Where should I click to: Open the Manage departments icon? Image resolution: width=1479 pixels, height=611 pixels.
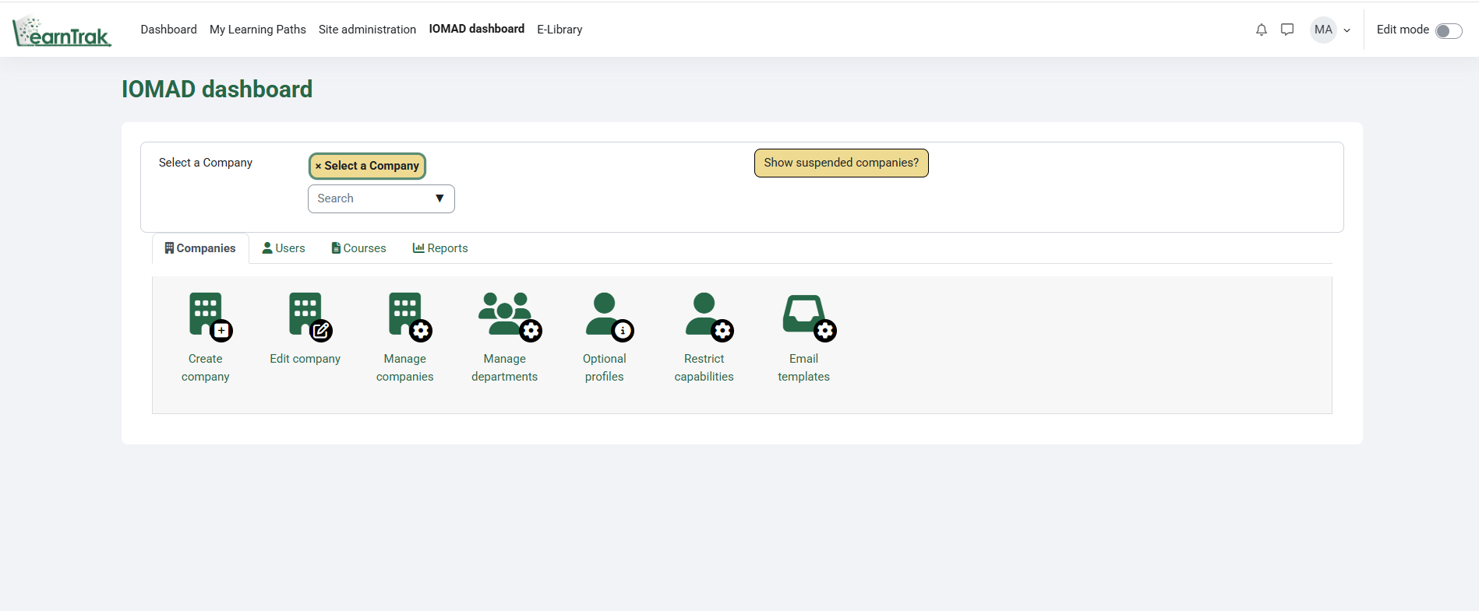point(510,317)
